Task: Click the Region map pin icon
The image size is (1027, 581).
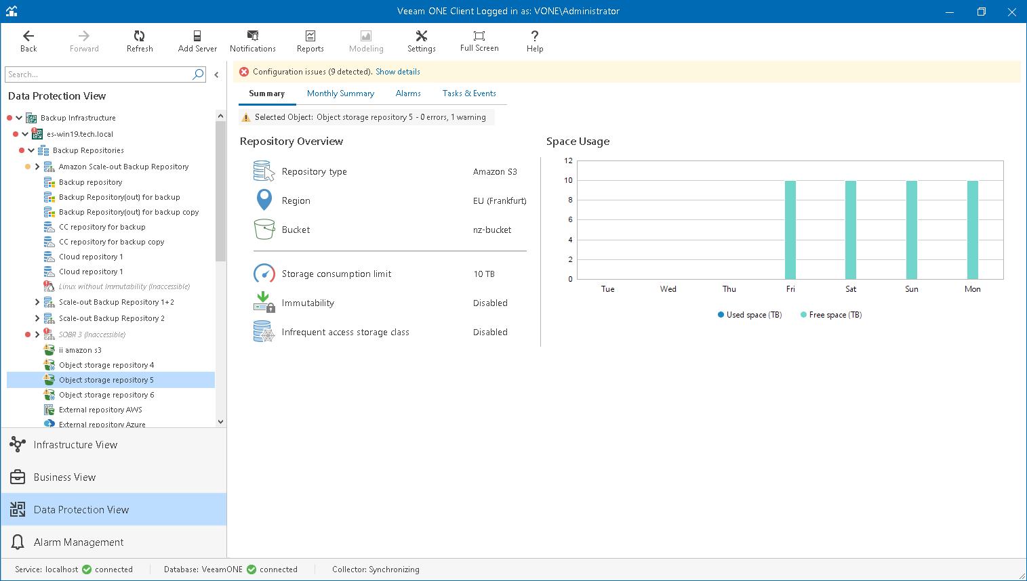Action: pos(264,200)
